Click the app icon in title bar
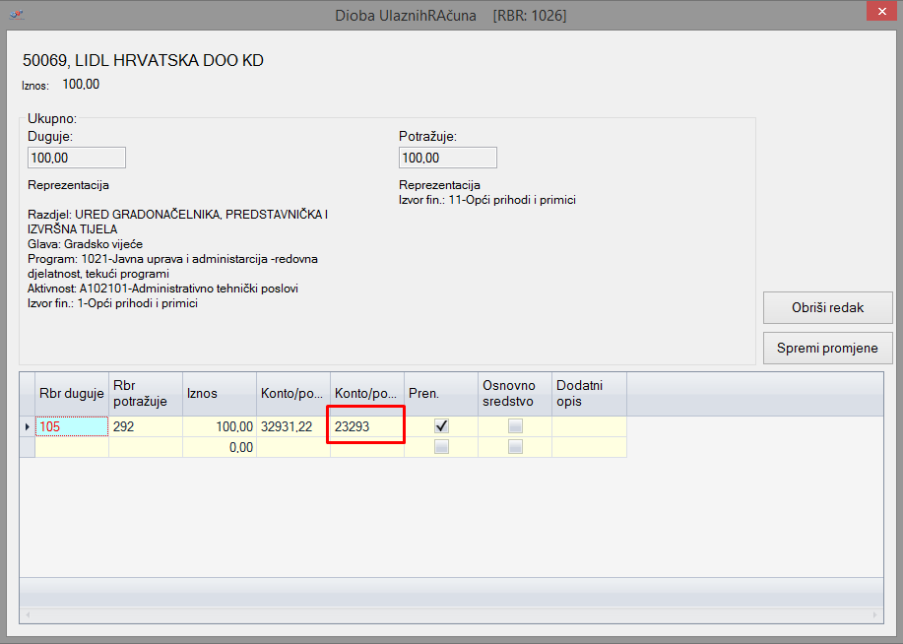The image size is (903, 644). (17, 16)
